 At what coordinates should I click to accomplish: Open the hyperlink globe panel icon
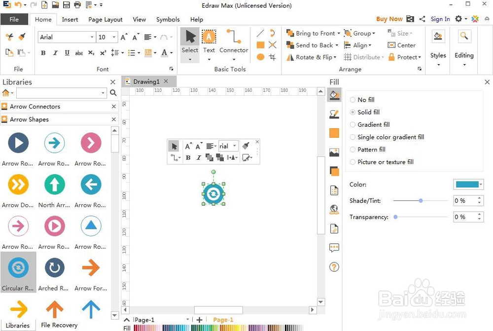(334, 209)
